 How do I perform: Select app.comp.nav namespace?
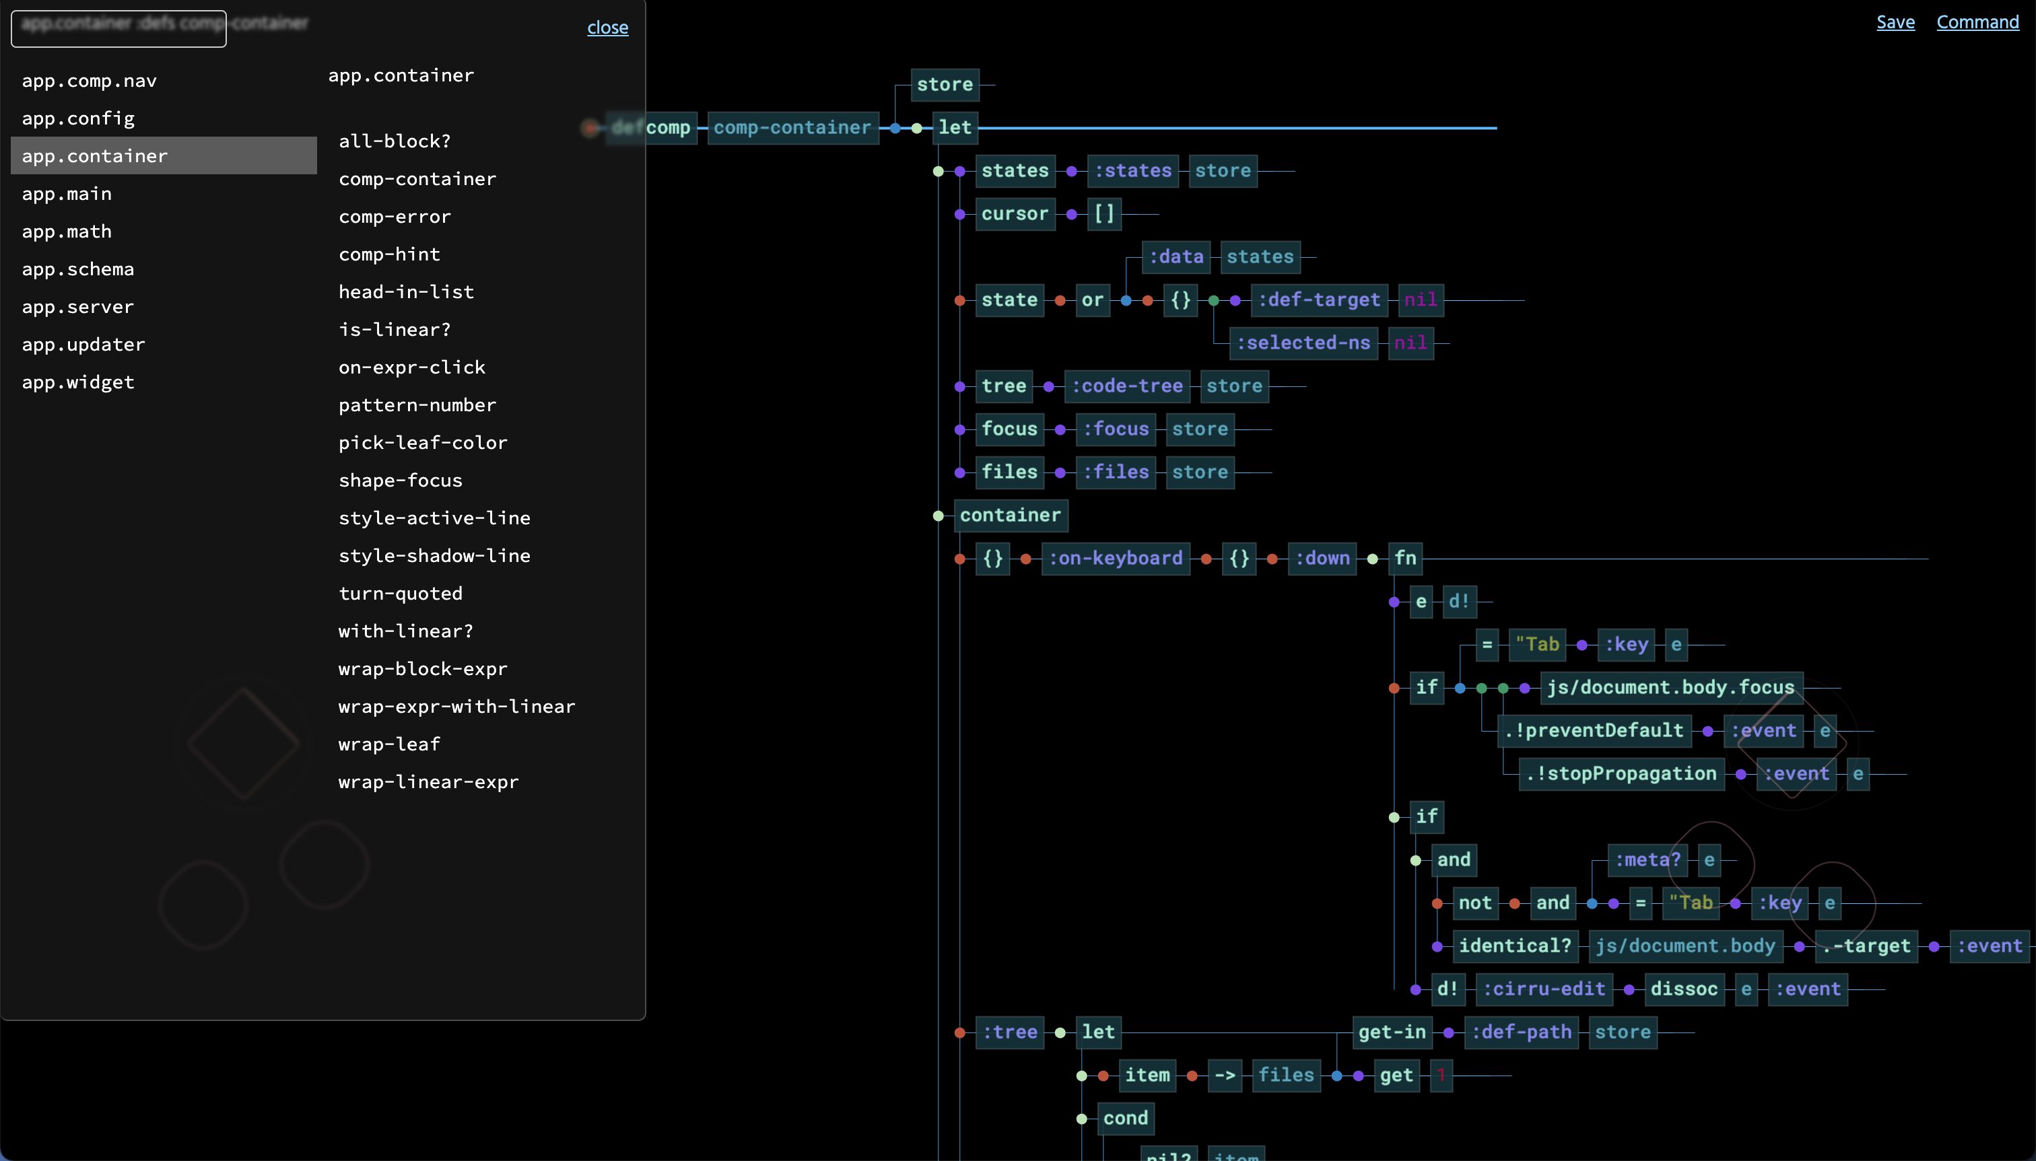click(x=90, y=79)
